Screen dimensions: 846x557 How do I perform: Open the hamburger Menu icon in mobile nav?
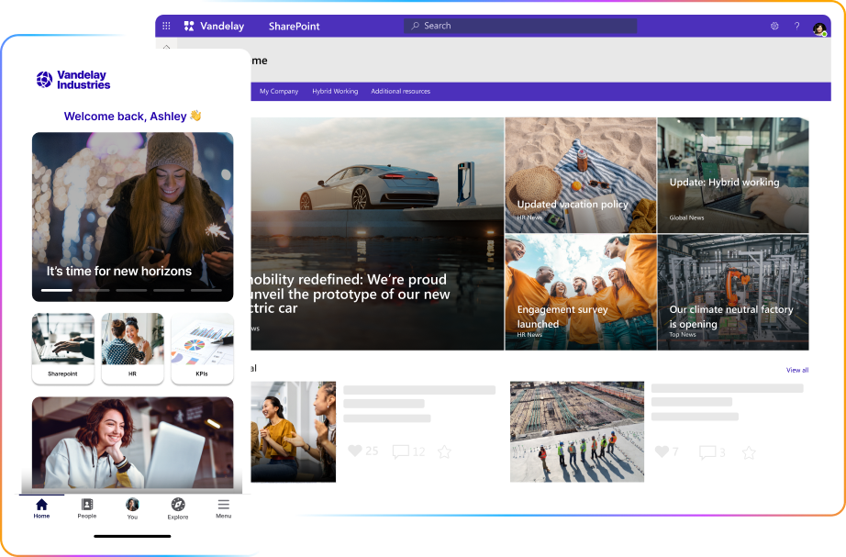[223, 506]
